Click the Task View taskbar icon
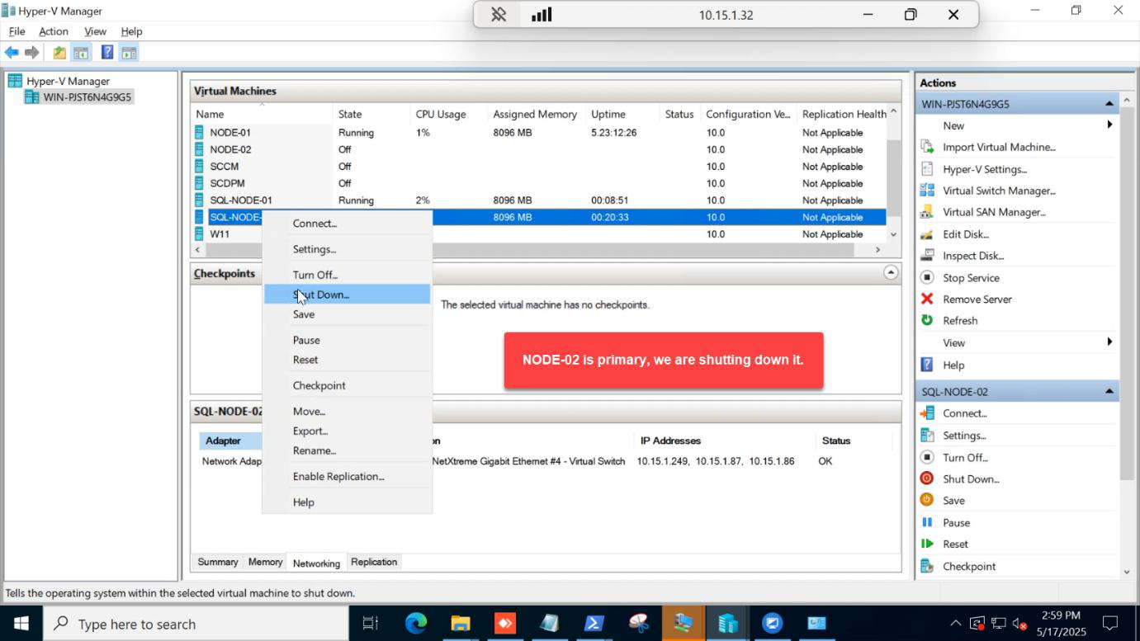Image resolution: width=1140 pixels, height=641 pixels. (x=370, y=624)
